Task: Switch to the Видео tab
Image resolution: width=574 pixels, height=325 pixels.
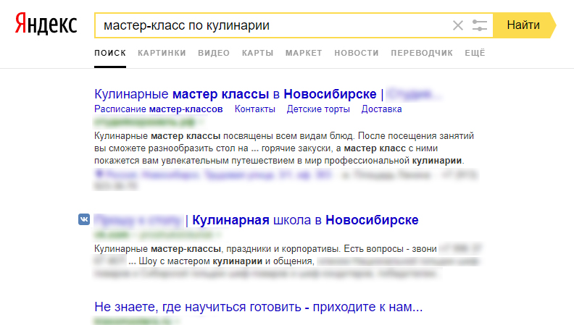Action: pyautogui.click(x=214, y=53)
